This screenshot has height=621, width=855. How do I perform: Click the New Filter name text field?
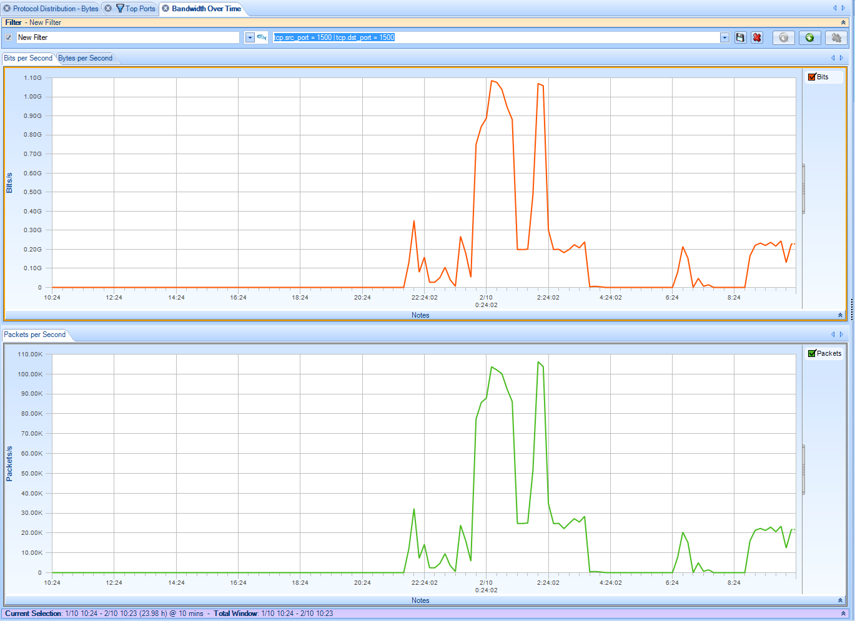pos(127,37)
